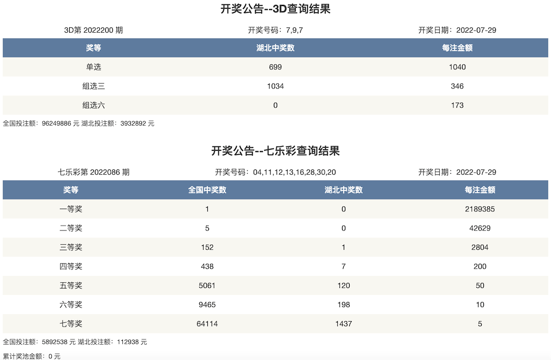551x360 pixels.
Task: Click 四等奖 Hubei winners count 7
Action: coord(343,267)
